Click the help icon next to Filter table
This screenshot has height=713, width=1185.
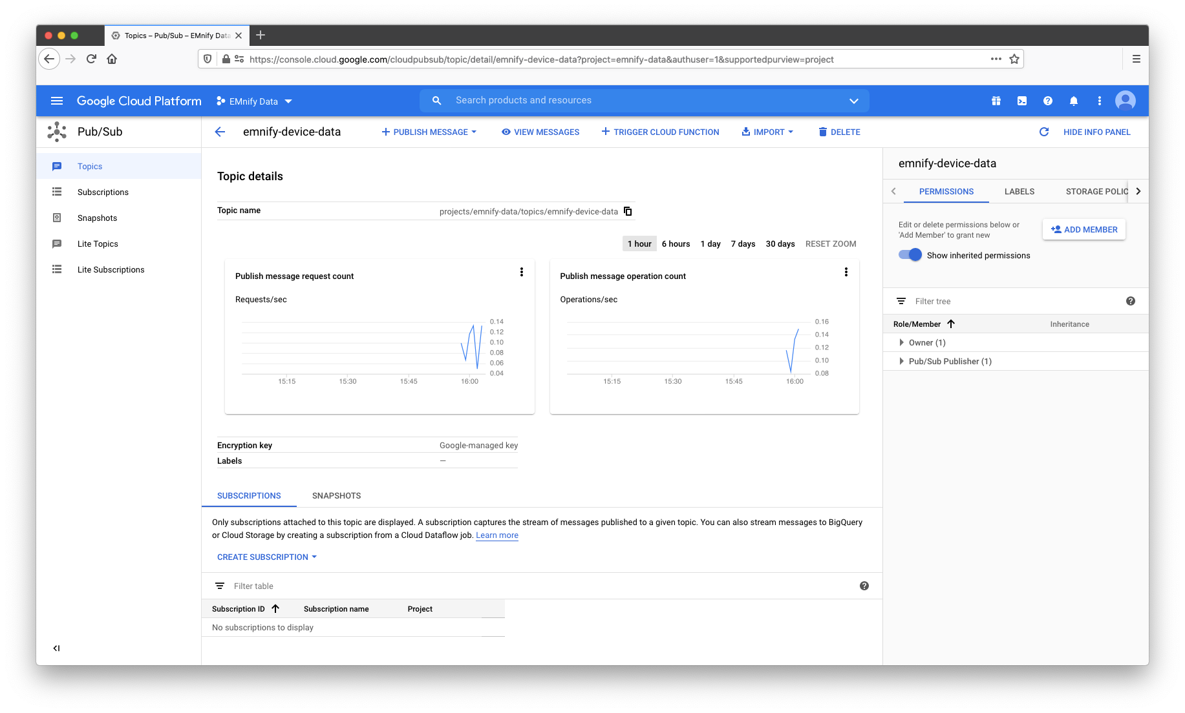(x=864, y=586)
